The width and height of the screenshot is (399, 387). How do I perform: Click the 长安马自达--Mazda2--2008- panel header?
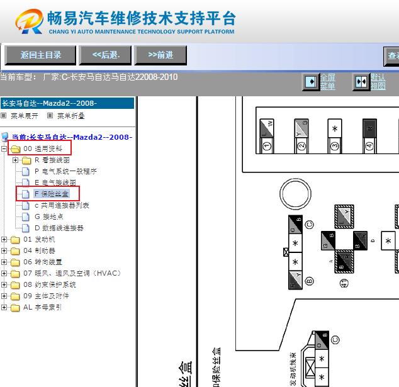67,103
